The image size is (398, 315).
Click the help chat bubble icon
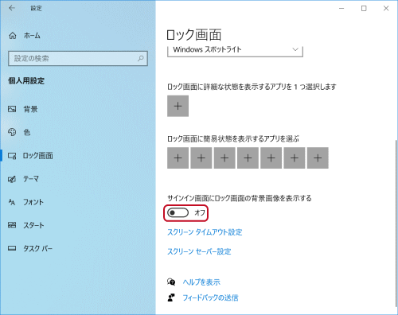pos(171,282)
